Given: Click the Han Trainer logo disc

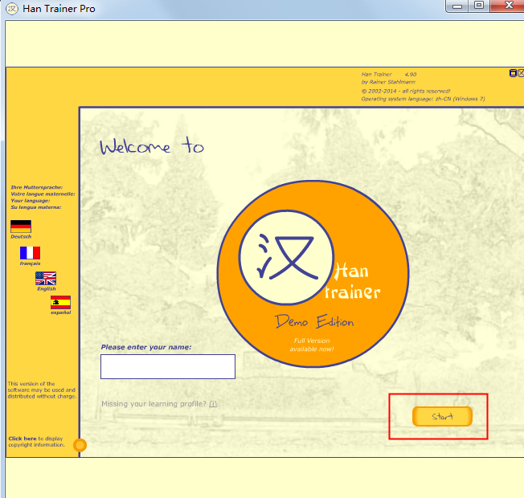Looking at the screenshot, I should point(313,274).
